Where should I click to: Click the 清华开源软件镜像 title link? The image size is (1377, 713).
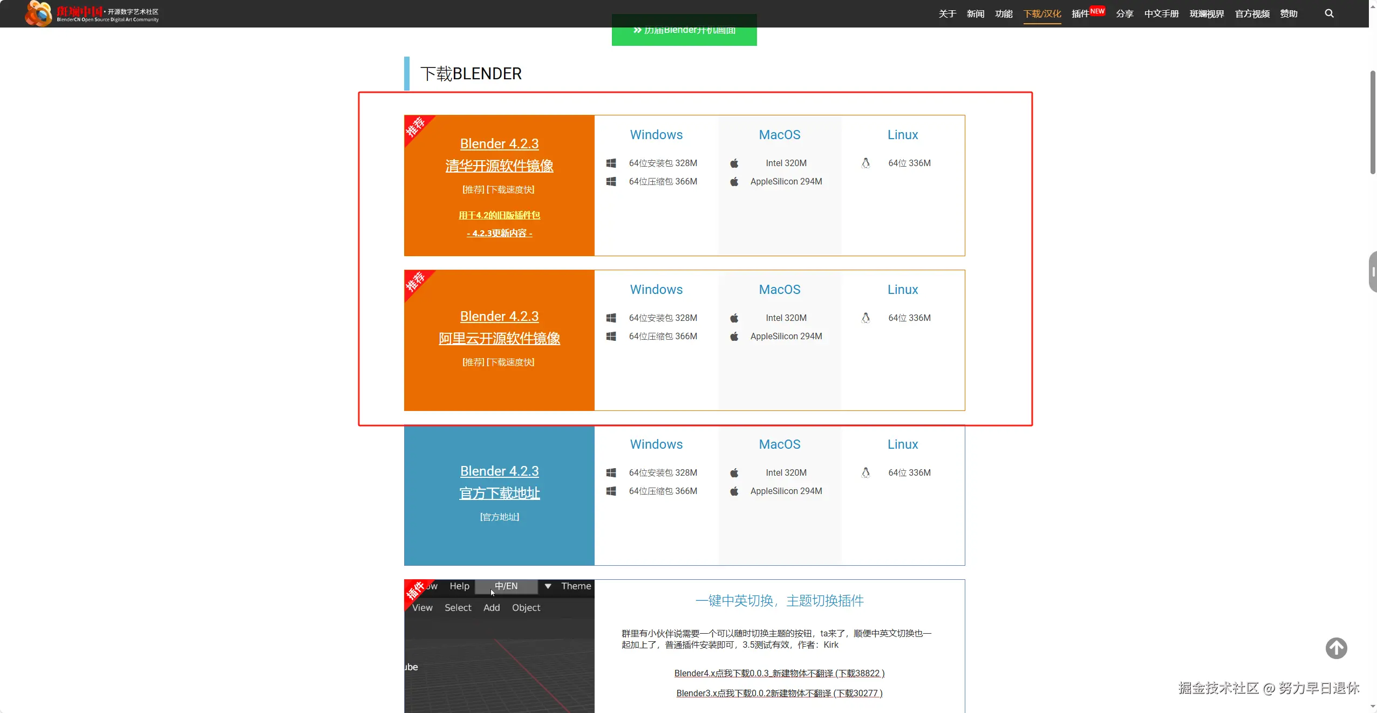click(499, 166)
